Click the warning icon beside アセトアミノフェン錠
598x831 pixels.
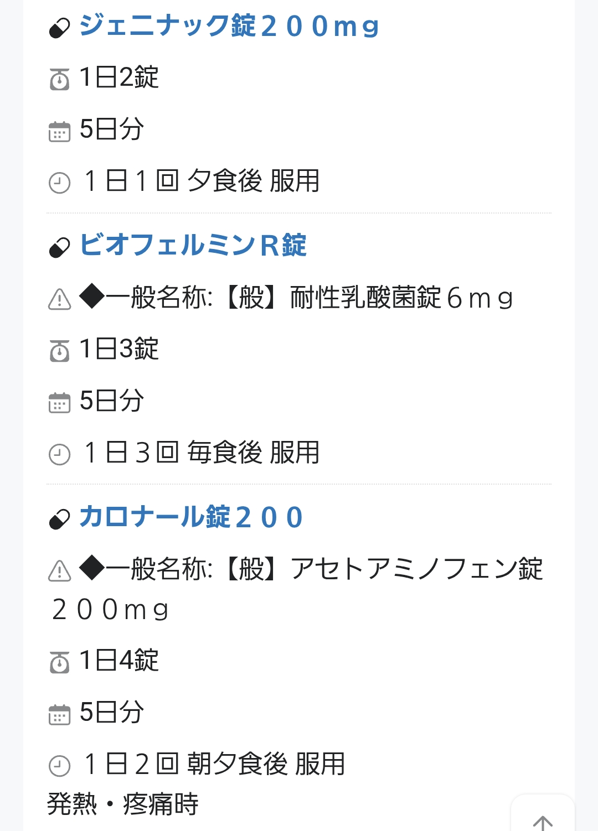(60, 571)
